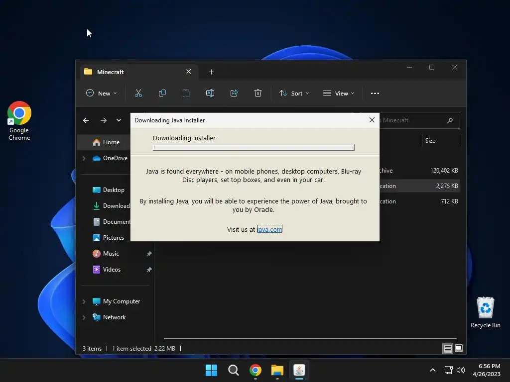510x382 pixels.
Task: Open the Sort dropdown menu
Action: (294, 93)
